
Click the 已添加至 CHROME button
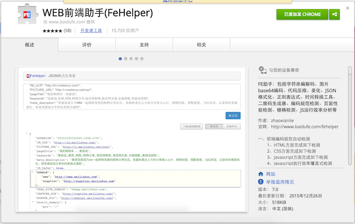pyautogui.click(x=302, y=15)
